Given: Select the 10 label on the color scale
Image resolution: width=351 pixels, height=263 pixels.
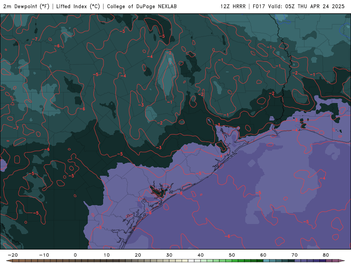Looking at the screenshot, I should click(x=107, y=255).
